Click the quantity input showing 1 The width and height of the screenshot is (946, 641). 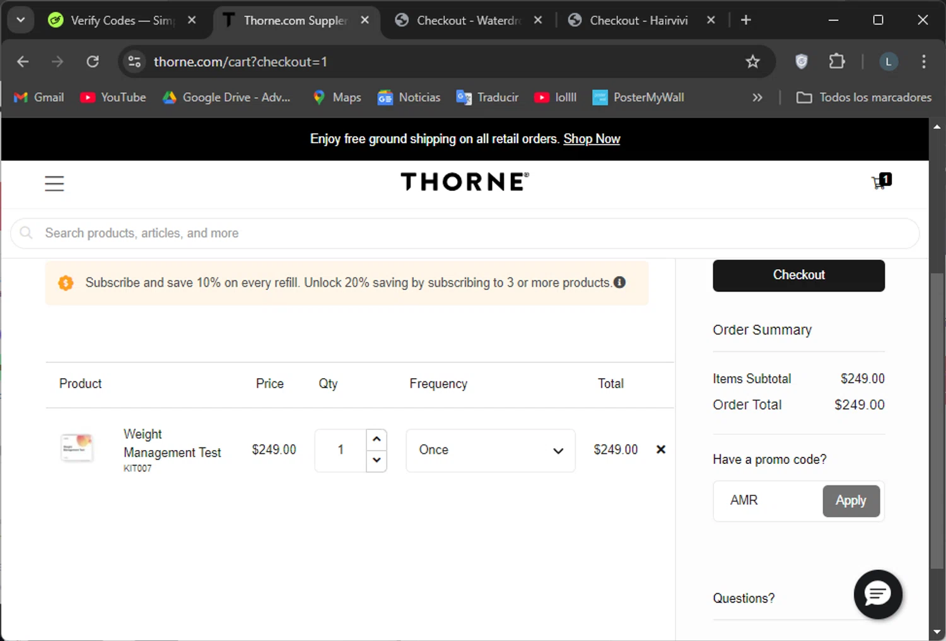click(x=341, y=450)
